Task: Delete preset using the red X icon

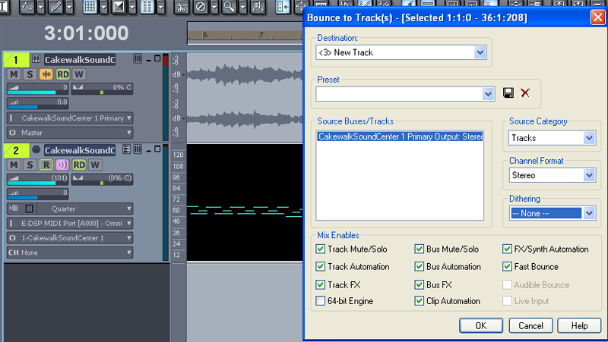Action: coord(524,93)
